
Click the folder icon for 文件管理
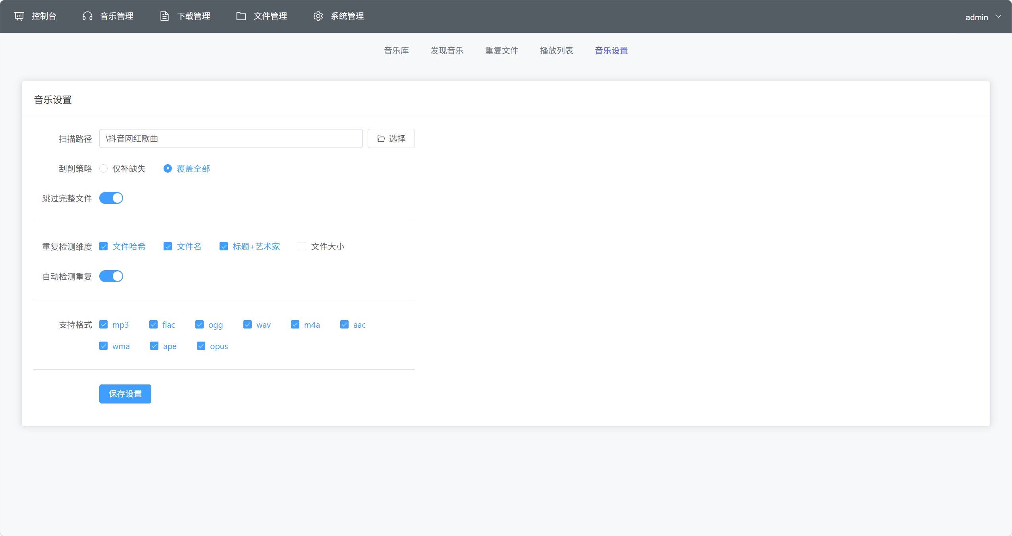pos(241,16)
